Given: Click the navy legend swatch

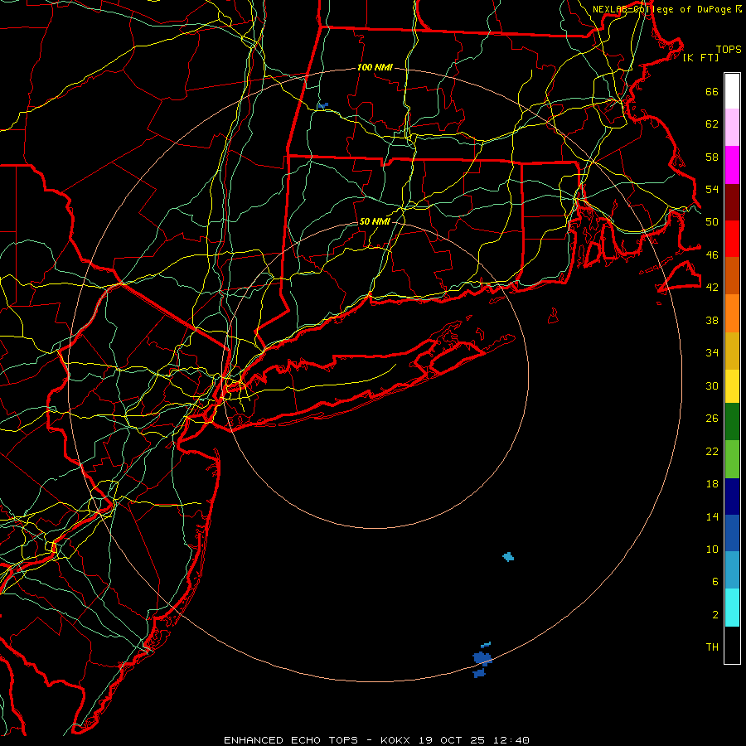Looking at the screenshot, I should click(x=732, y=497).
